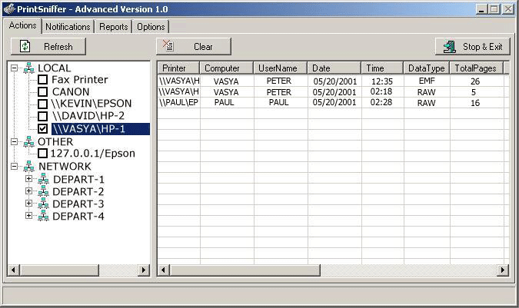519x308 pixels.
Task: Click the \\PAUL\EP printer cell
Action: click(x=178, y=103)
